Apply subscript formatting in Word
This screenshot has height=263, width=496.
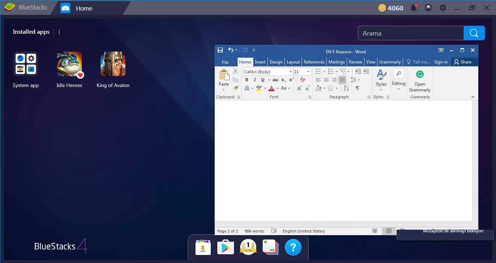(x=283, y=80)
